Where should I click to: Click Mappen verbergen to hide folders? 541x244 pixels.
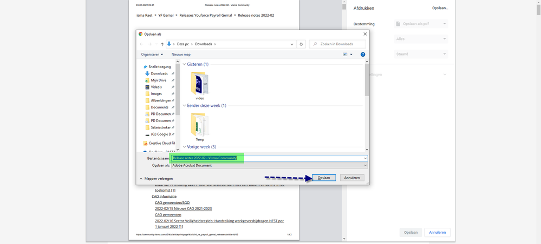[157, 179]
